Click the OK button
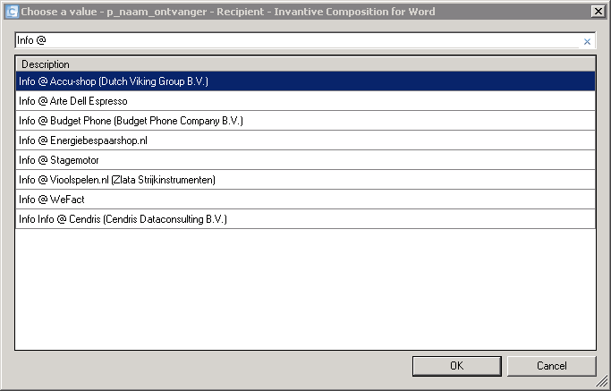This screenshot has width=611, height=391. point(457,366)
